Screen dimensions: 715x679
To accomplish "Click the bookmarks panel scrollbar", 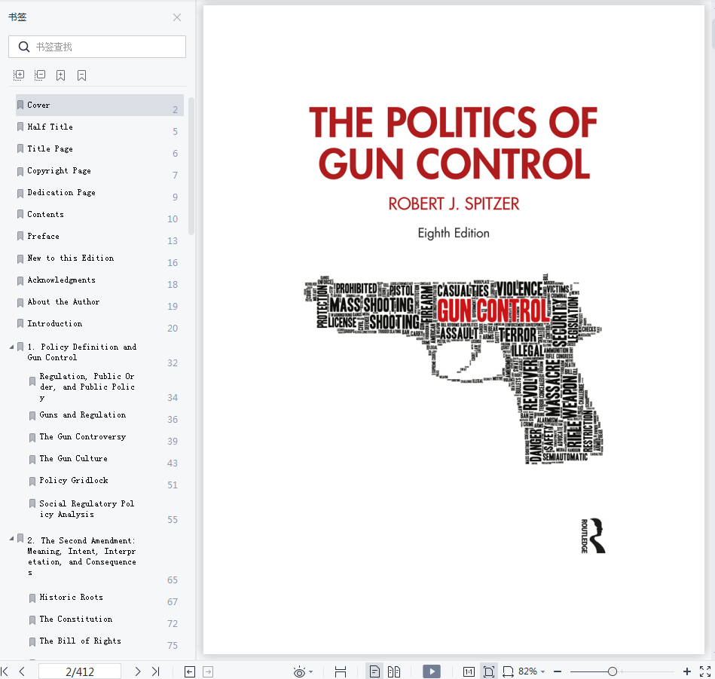I will [x=191, y=166].
